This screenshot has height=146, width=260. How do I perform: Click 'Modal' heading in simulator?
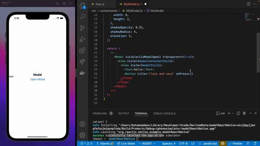[37, 75]
